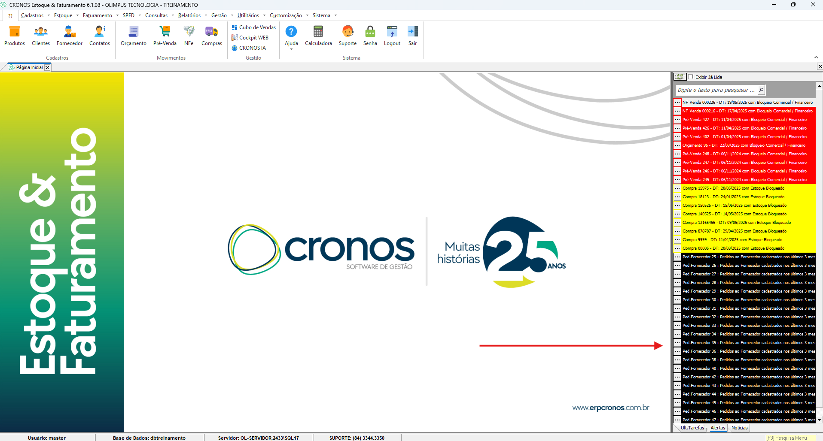This screenshot has height=441, width=823.
Task: Expand the Ajuda dropdown arrow
Action: [x=291, y=49]
